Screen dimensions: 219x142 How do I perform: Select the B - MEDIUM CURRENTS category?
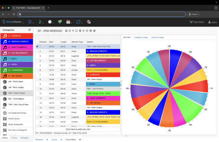[17, 42]
